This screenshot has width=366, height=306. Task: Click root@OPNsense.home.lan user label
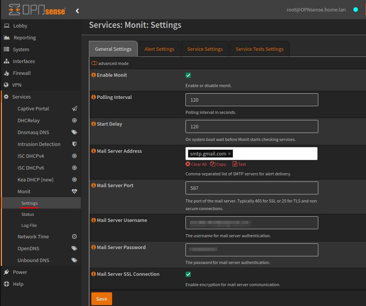(316, 10)
